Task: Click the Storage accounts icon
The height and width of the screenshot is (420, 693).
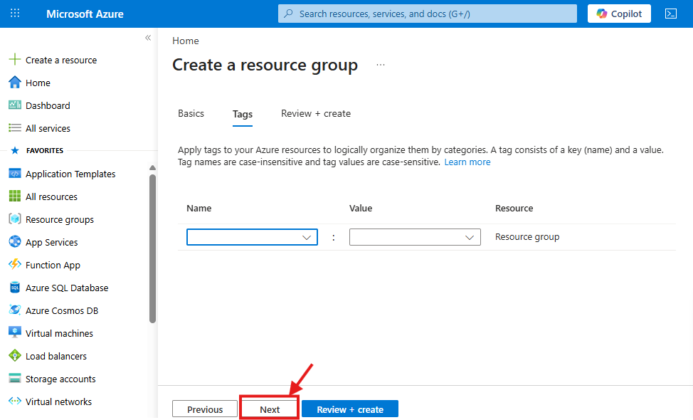Action: (14, 379)
